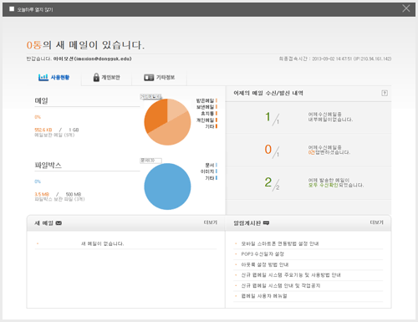Viewport: 418px width, 322px height.
Task: Click the speech bubble icon beside 알림게시판
Action: click(266, 223)
